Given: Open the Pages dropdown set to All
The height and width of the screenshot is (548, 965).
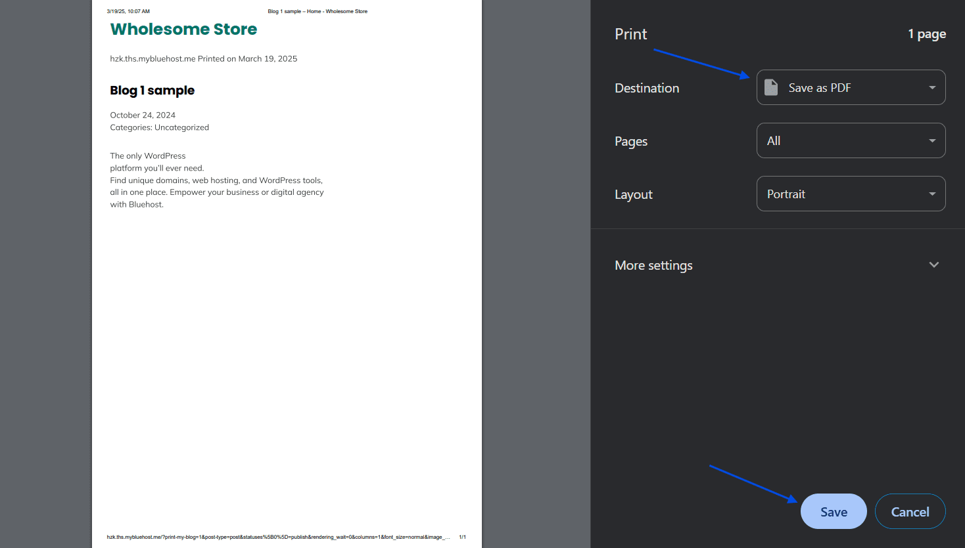Looking at the screenshot, I should point(851,140).
